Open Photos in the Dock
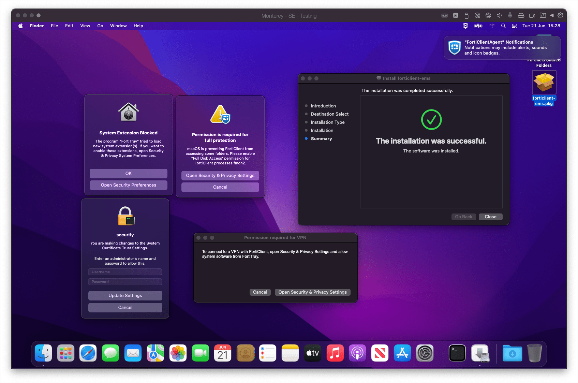Screen dimensions: 578x383 pos(178,353)
